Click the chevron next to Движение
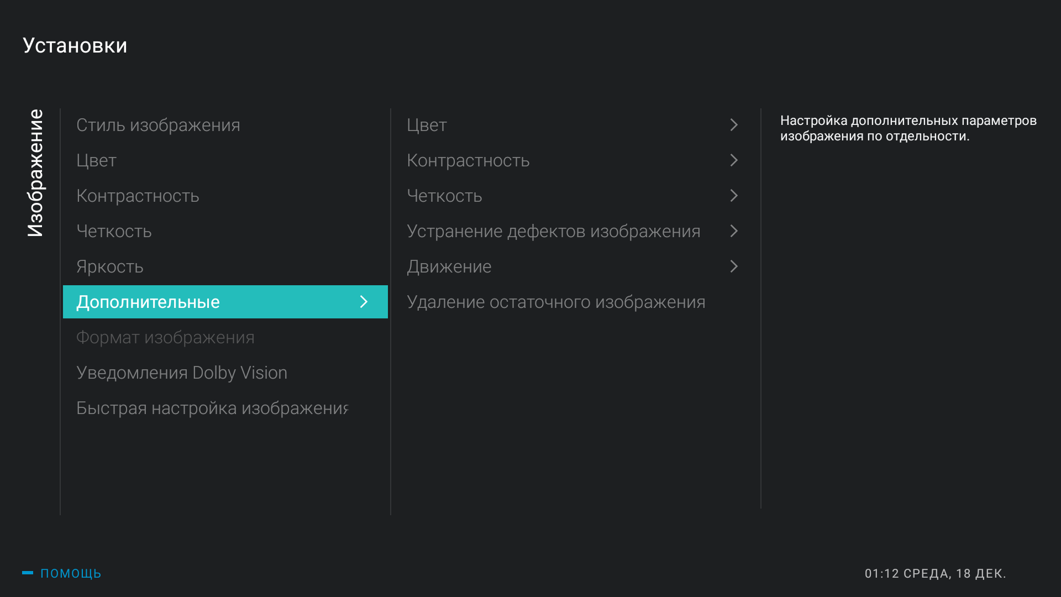The width and height of the screenshot is (1061, 597). click(734, 266)
